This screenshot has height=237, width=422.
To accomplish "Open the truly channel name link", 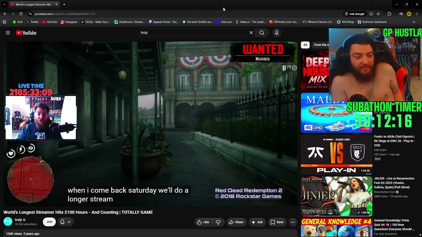I will [x=18, y=220].
